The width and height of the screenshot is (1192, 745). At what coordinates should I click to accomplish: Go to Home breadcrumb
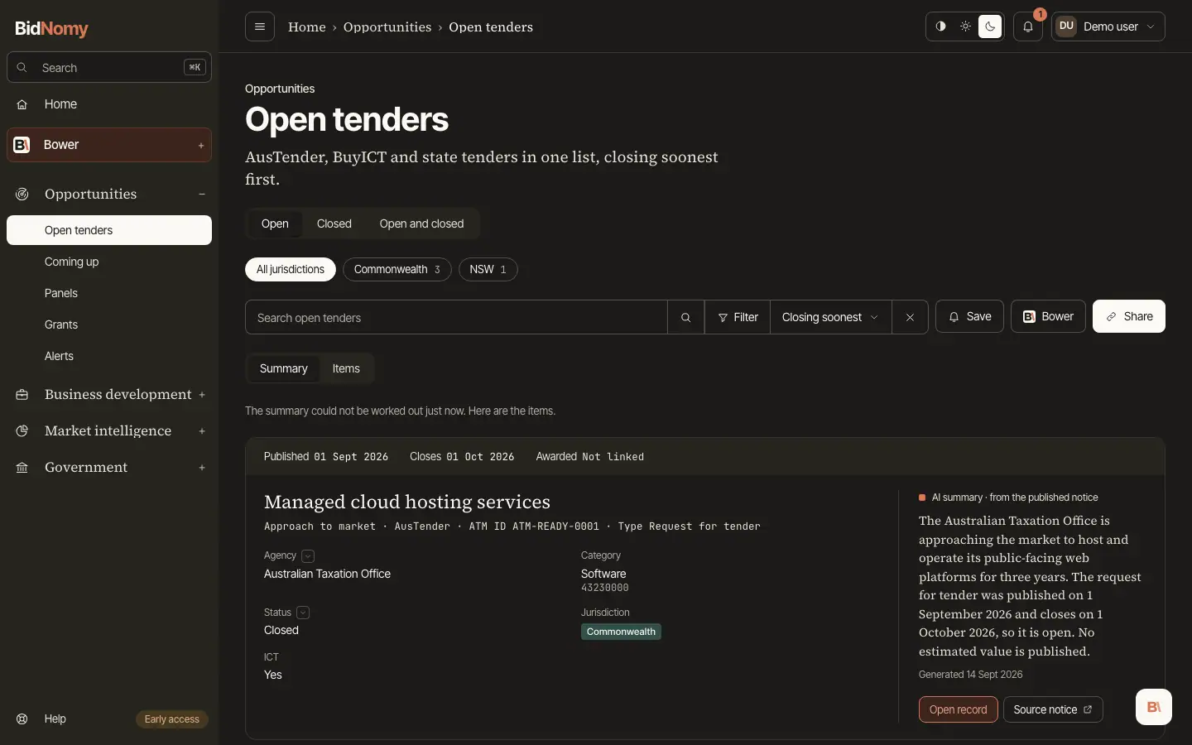click(x=307, y=27)
